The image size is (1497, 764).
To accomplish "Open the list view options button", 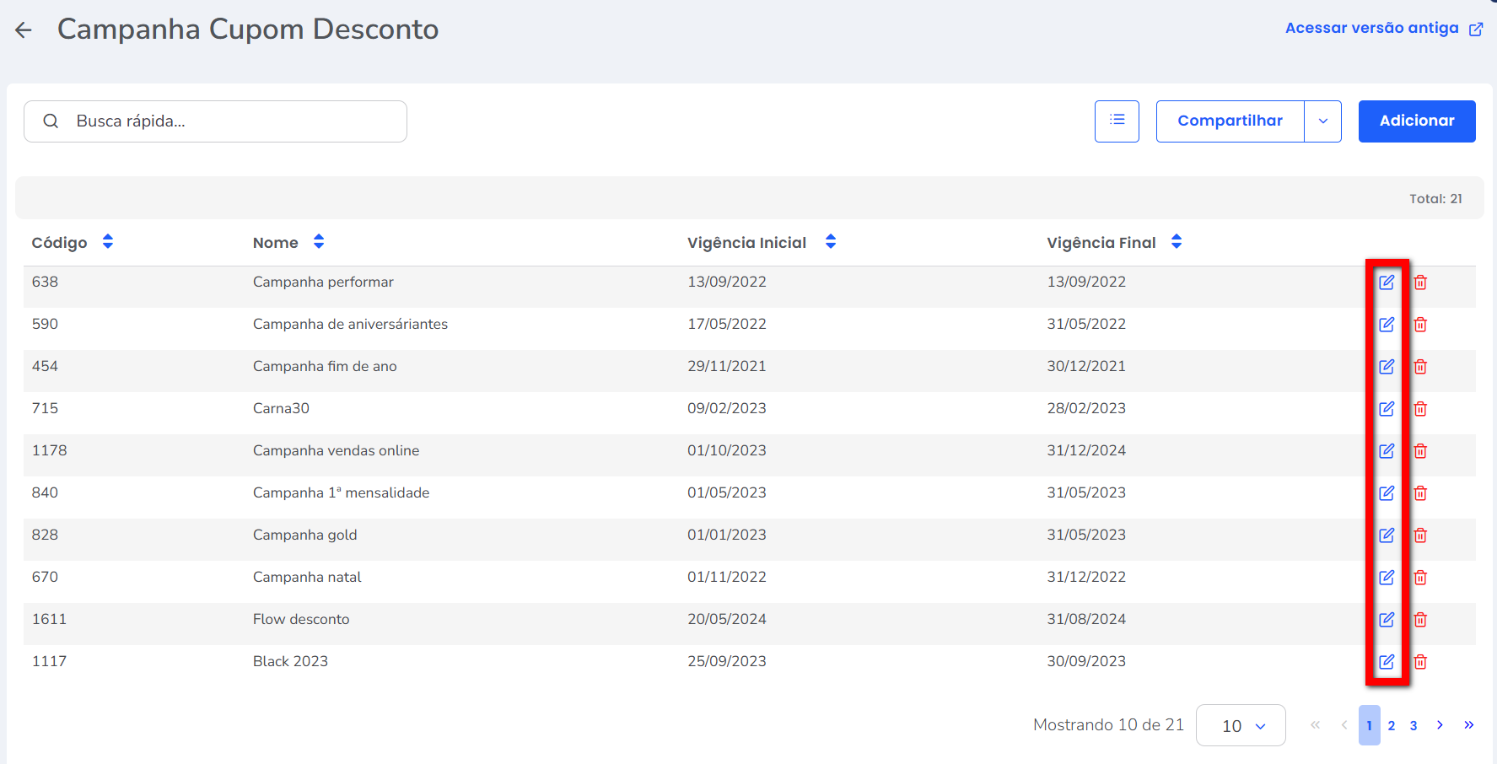I will 1117,121.
